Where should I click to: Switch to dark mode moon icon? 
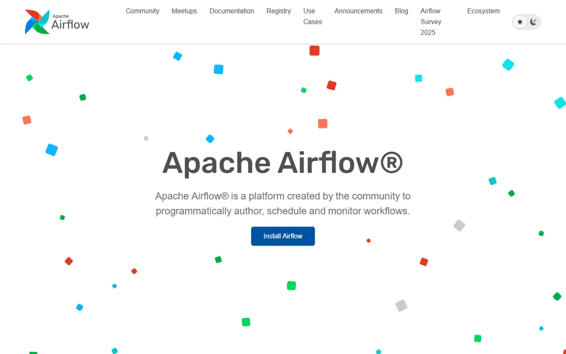[533, 22]
